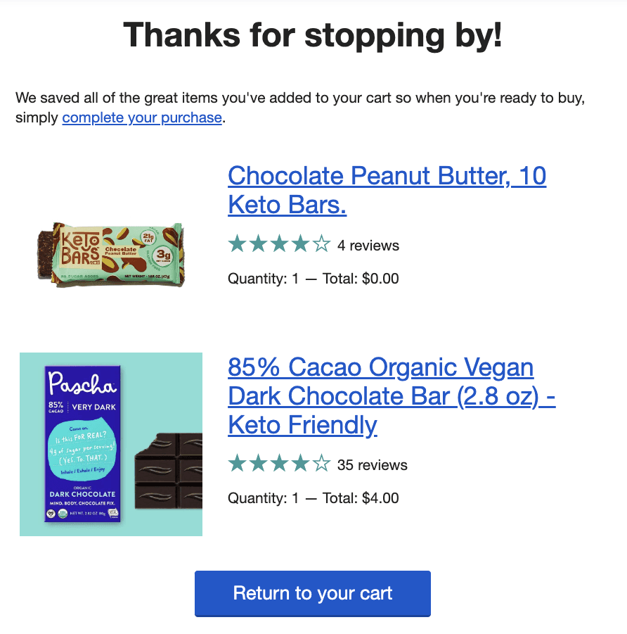Click the empty fifth star for Pascha chocolate

point(321,464)
